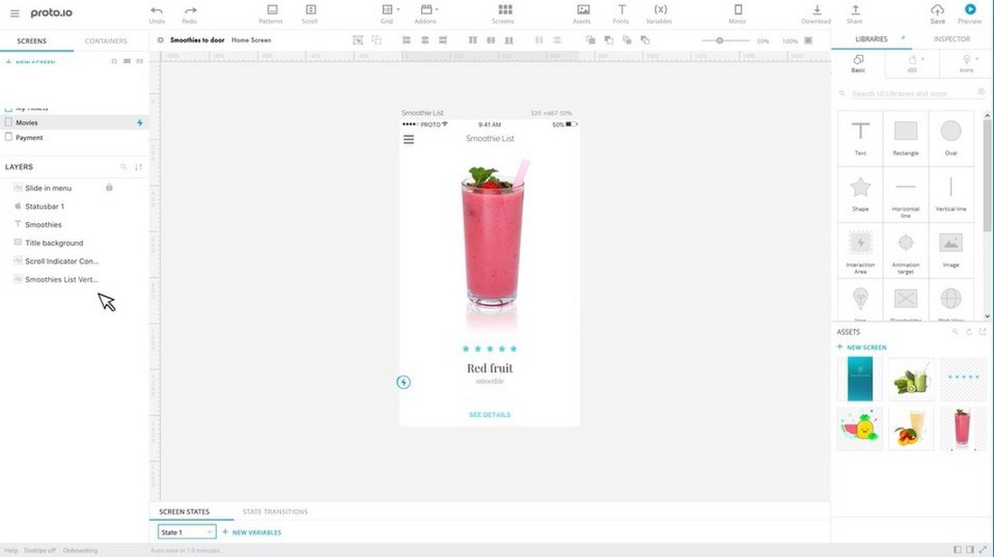Expand the Grid dropdown arrow
994x557 pixels.
[399, 10]
